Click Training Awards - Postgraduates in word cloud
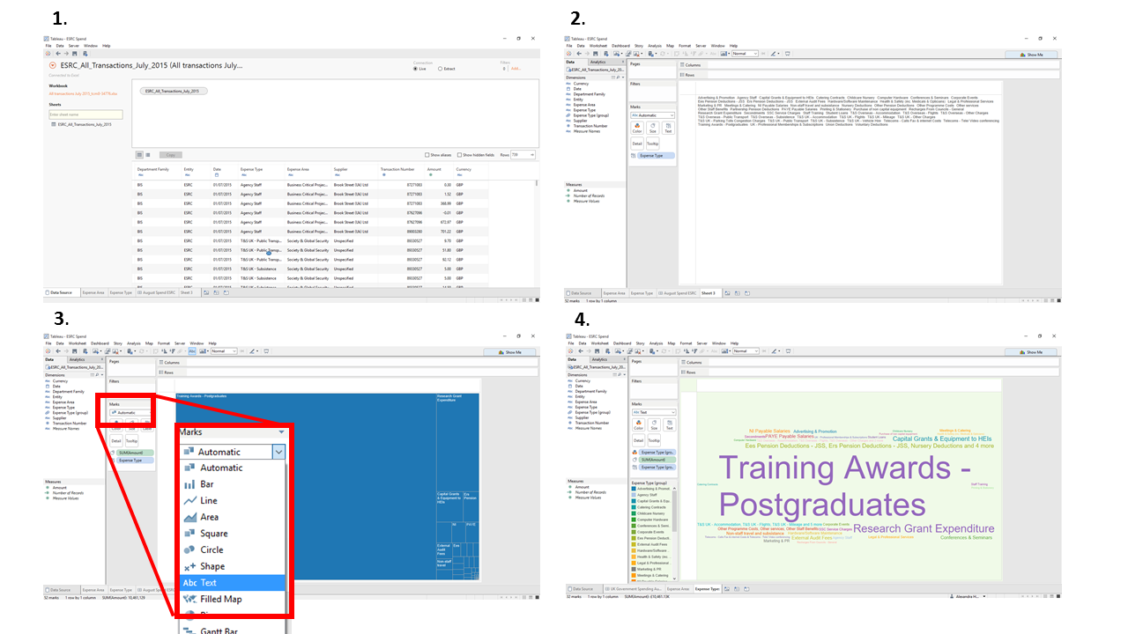 coord(843,487)
